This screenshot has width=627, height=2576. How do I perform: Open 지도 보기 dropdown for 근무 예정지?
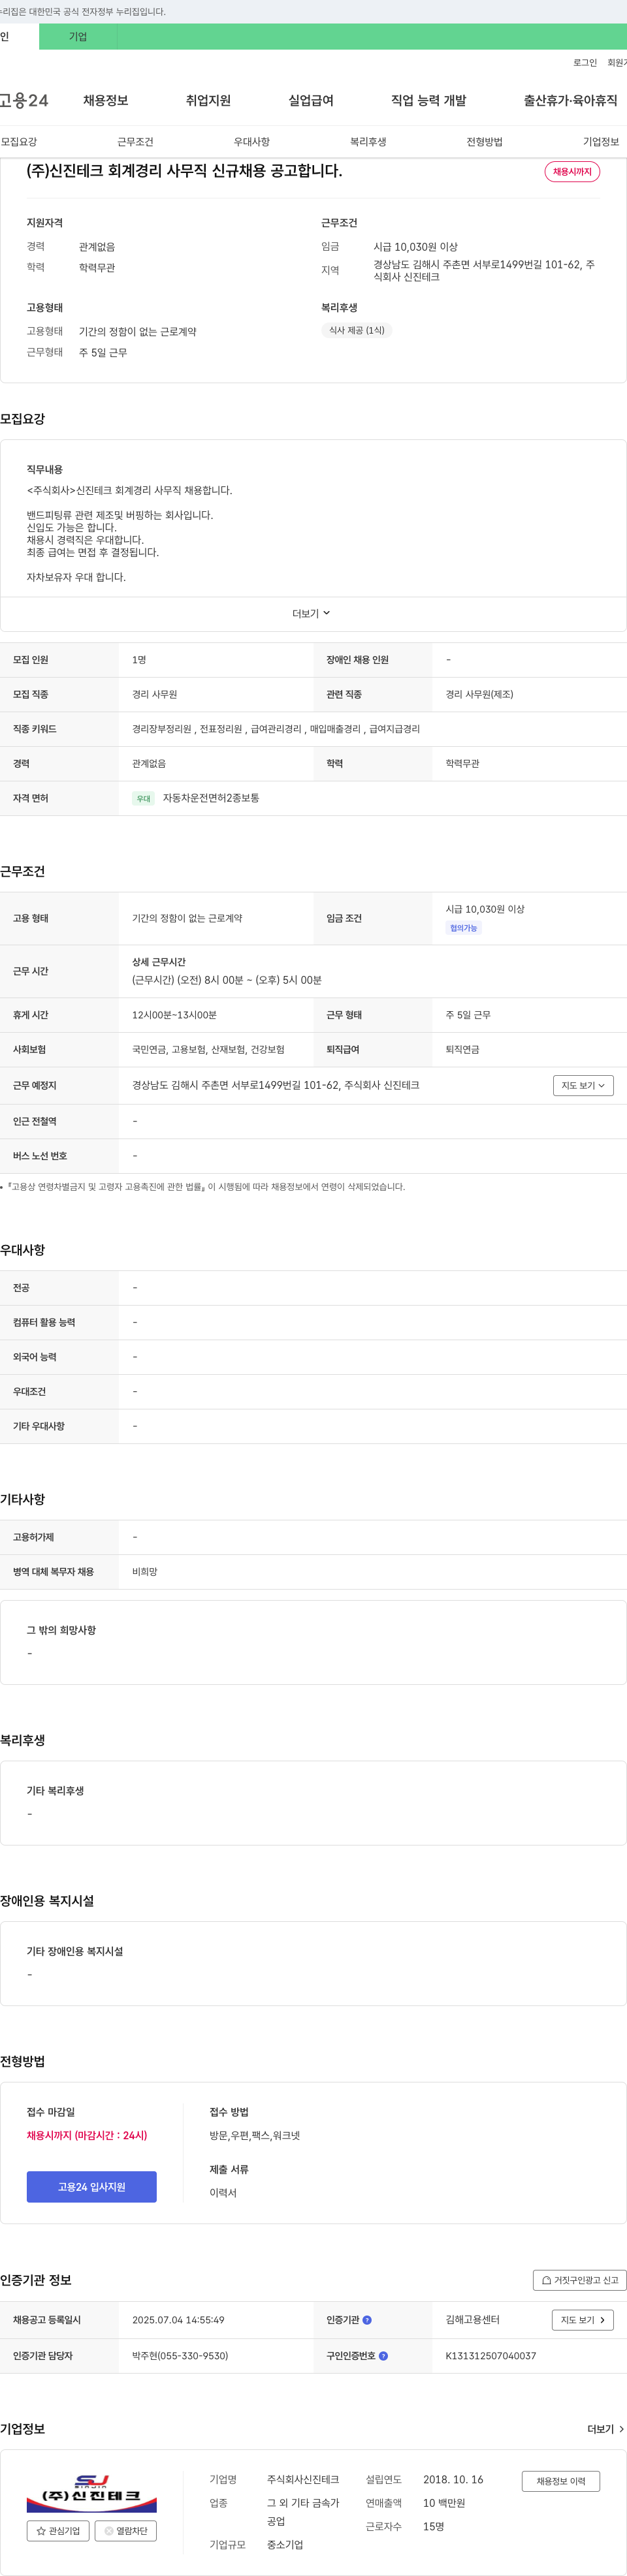pos(583,1085)
